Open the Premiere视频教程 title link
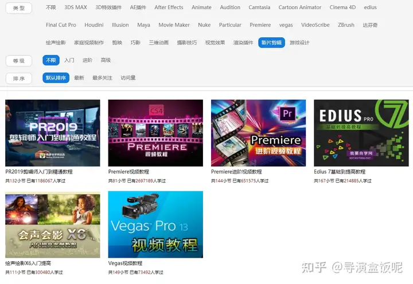This screenshot has height=284, width=413. click(129, 172)
